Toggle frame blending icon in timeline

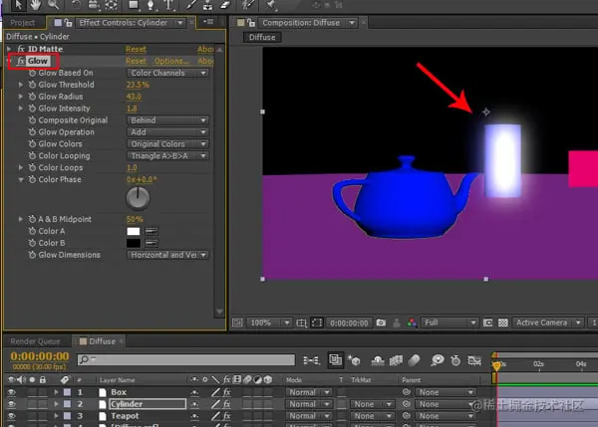[396, 360]
